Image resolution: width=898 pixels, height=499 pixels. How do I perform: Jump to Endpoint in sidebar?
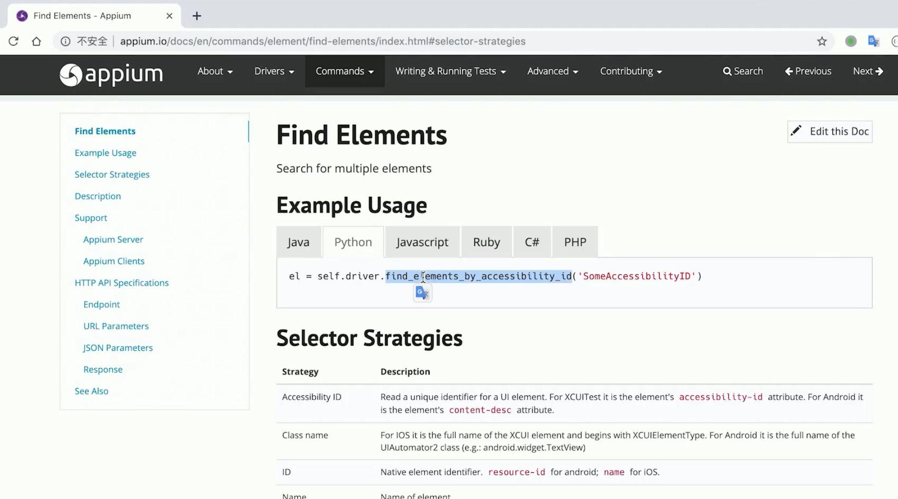(x=102, y=305)
